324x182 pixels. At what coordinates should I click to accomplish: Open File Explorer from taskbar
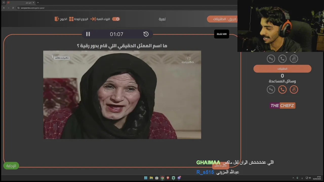(151, 178)
